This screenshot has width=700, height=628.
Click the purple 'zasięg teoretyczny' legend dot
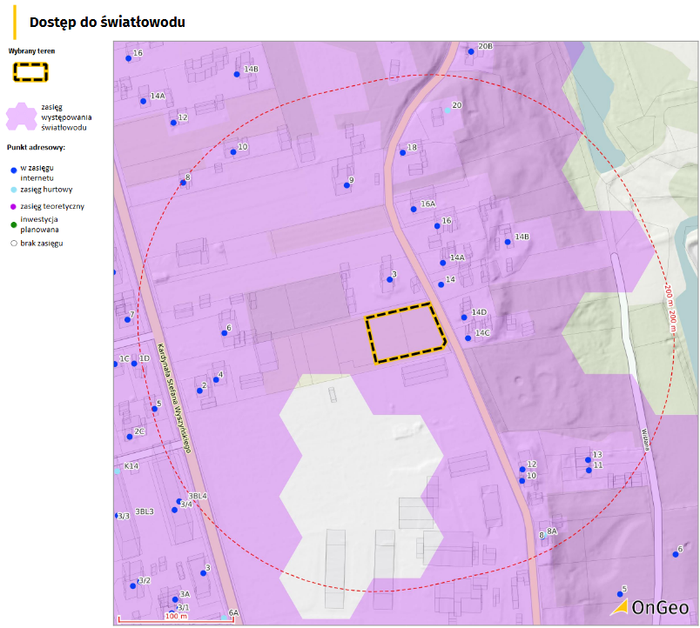(13, 206)
